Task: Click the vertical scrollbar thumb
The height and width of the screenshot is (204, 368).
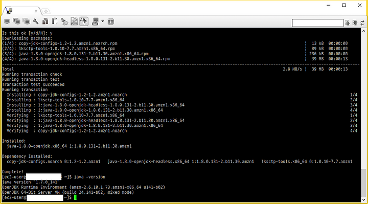Action: click(x=363, y=183)
